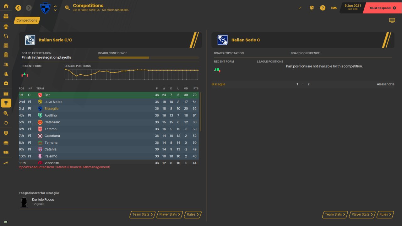Open Team Stats under Italian Serie C/C

(143, 214)
